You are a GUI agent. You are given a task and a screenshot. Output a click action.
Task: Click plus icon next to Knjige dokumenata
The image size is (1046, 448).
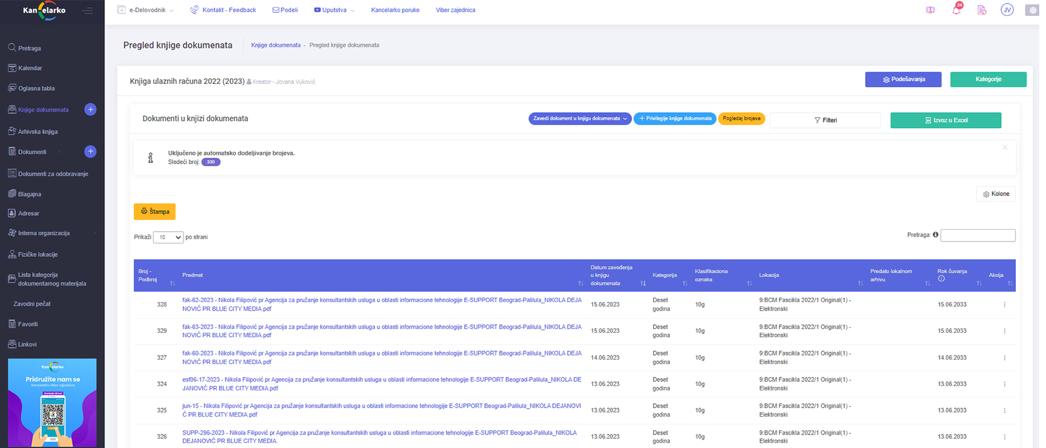click(x=90, y=110)
